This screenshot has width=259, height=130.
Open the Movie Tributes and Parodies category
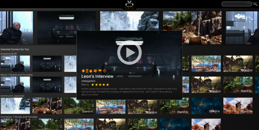16,75
